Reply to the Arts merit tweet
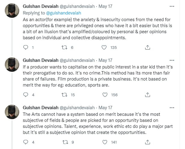185x149 pixels. (x=26, y=142)
